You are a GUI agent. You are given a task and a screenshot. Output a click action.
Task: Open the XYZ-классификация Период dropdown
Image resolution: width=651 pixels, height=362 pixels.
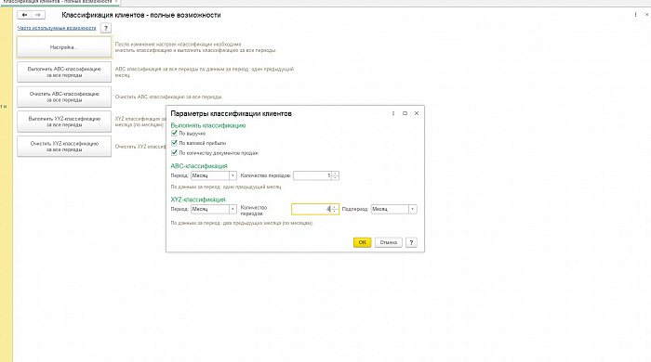(x=232, y=209)
